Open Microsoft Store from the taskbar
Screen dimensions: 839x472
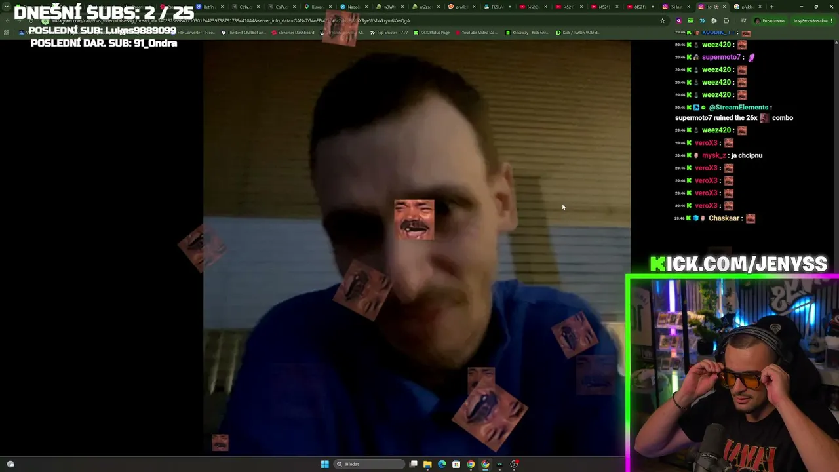click(456, 464)
